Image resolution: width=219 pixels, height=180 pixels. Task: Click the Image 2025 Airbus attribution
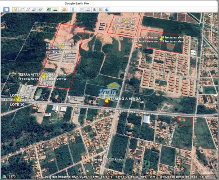[109, 159]
